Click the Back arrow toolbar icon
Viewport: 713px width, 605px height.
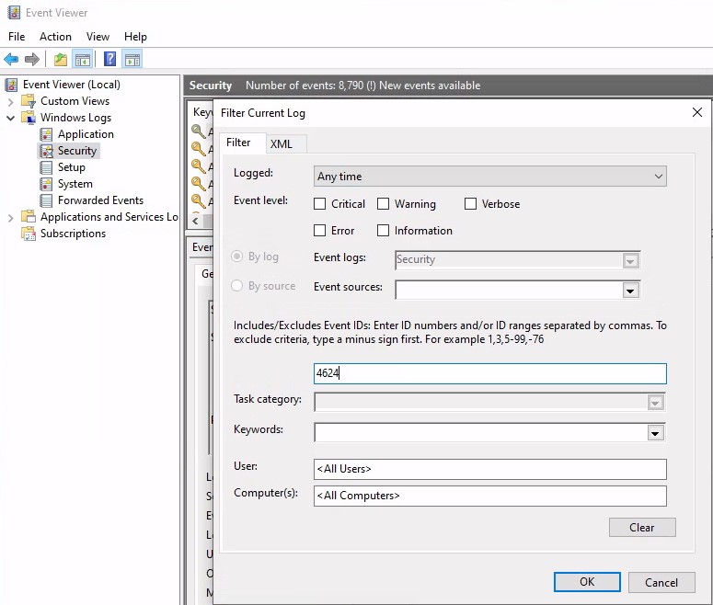point(11,59)
